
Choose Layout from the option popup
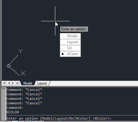click(x=70, y=42)
